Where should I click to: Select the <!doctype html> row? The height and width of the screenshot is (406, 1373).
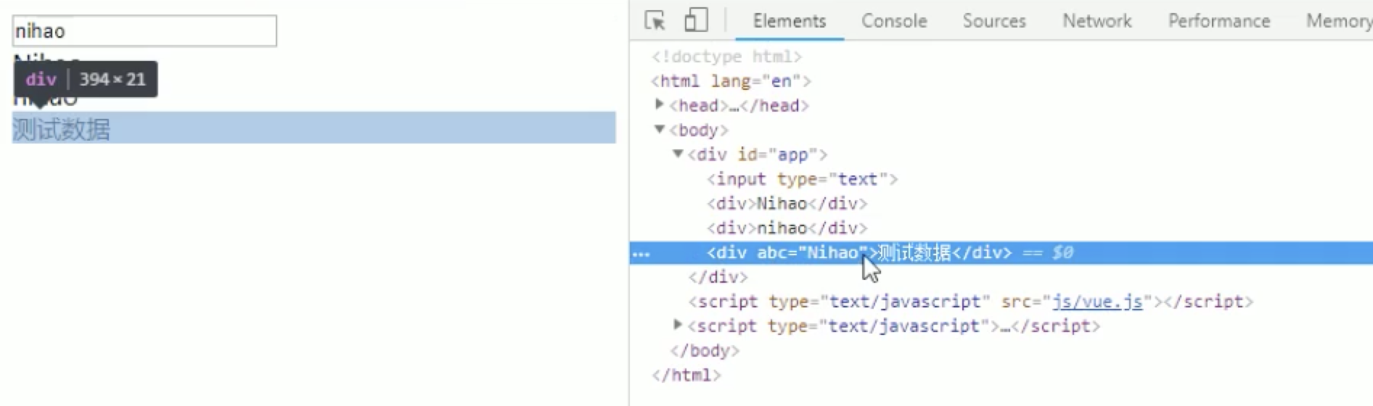pos(726,57)
